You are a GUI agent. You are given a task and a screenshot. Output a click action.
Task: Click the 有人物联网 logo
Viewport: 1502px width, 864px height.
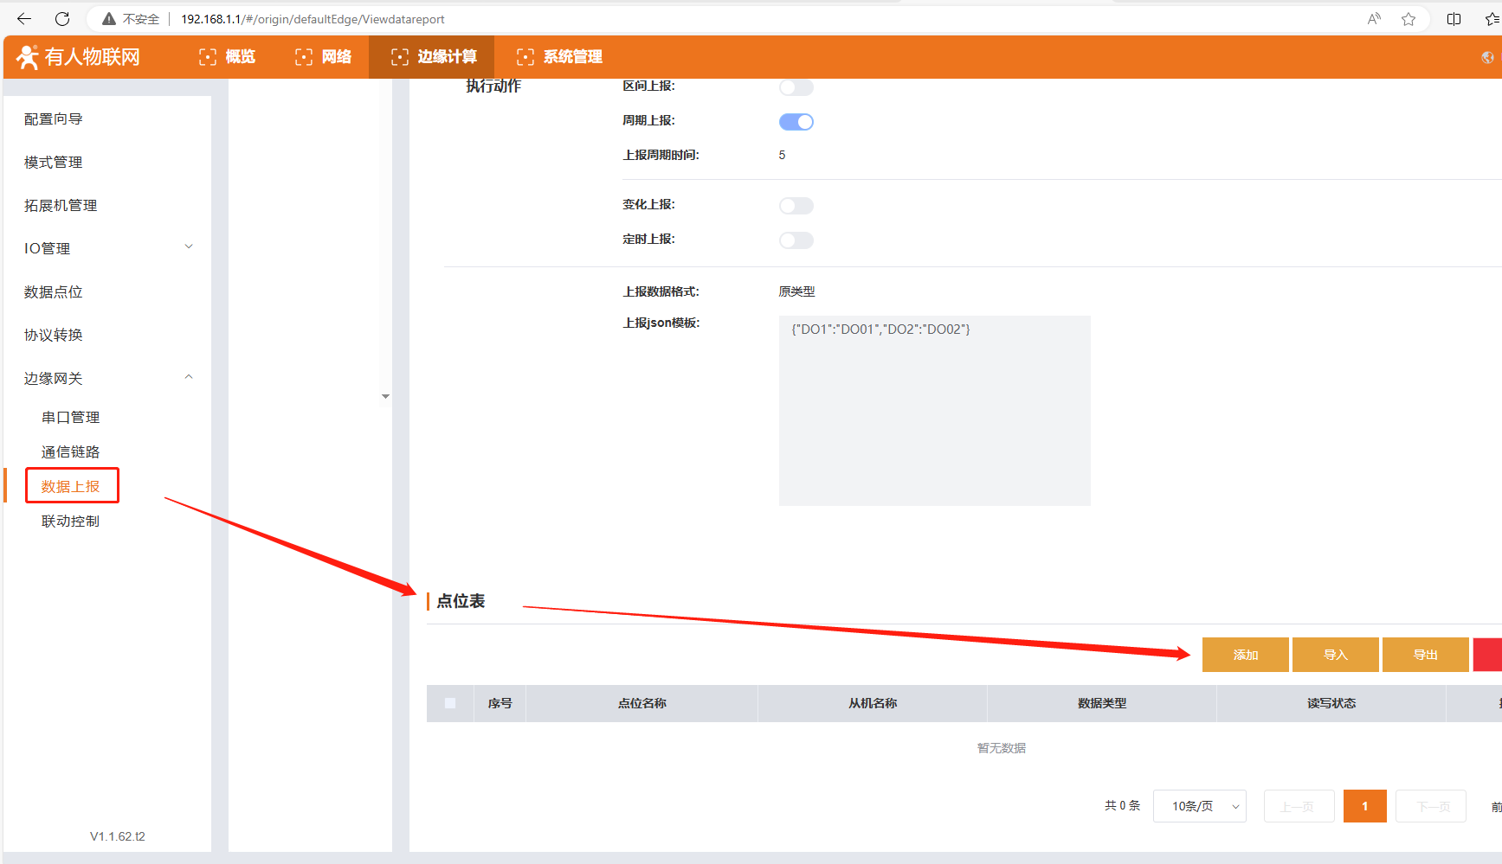[x=79, y=57]
